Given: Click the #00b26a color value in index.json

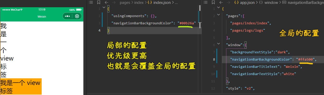Looking at the screenshot, I should 186,23.
